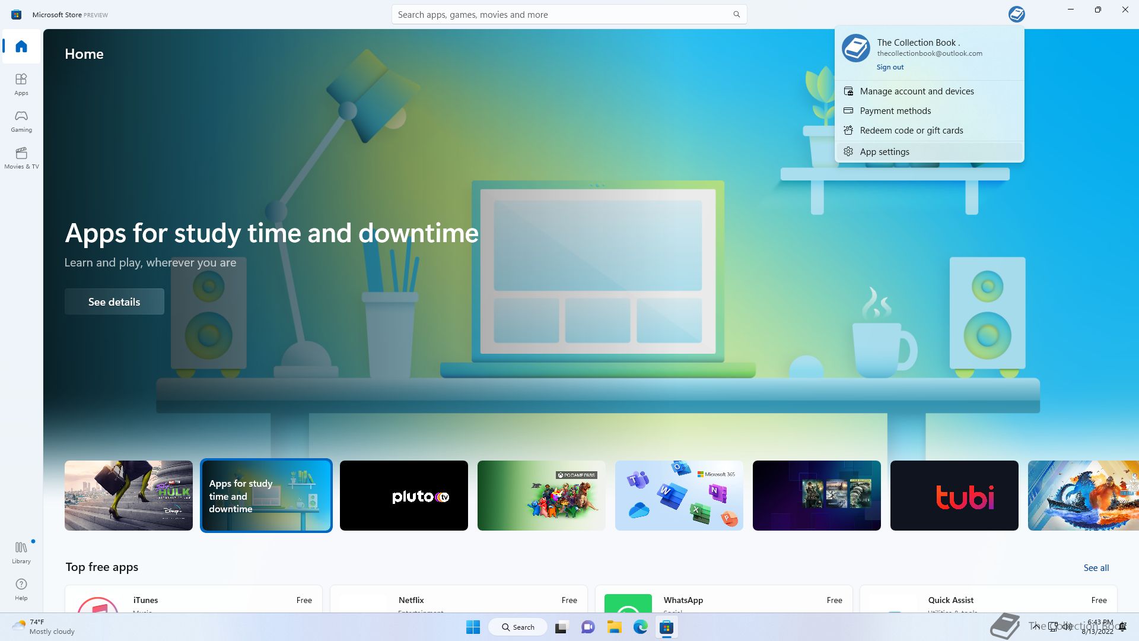The image size is (1139, 641).
Task: Open See all for Top free apps
Action: pyautogui.click(x=1096, y=568)
